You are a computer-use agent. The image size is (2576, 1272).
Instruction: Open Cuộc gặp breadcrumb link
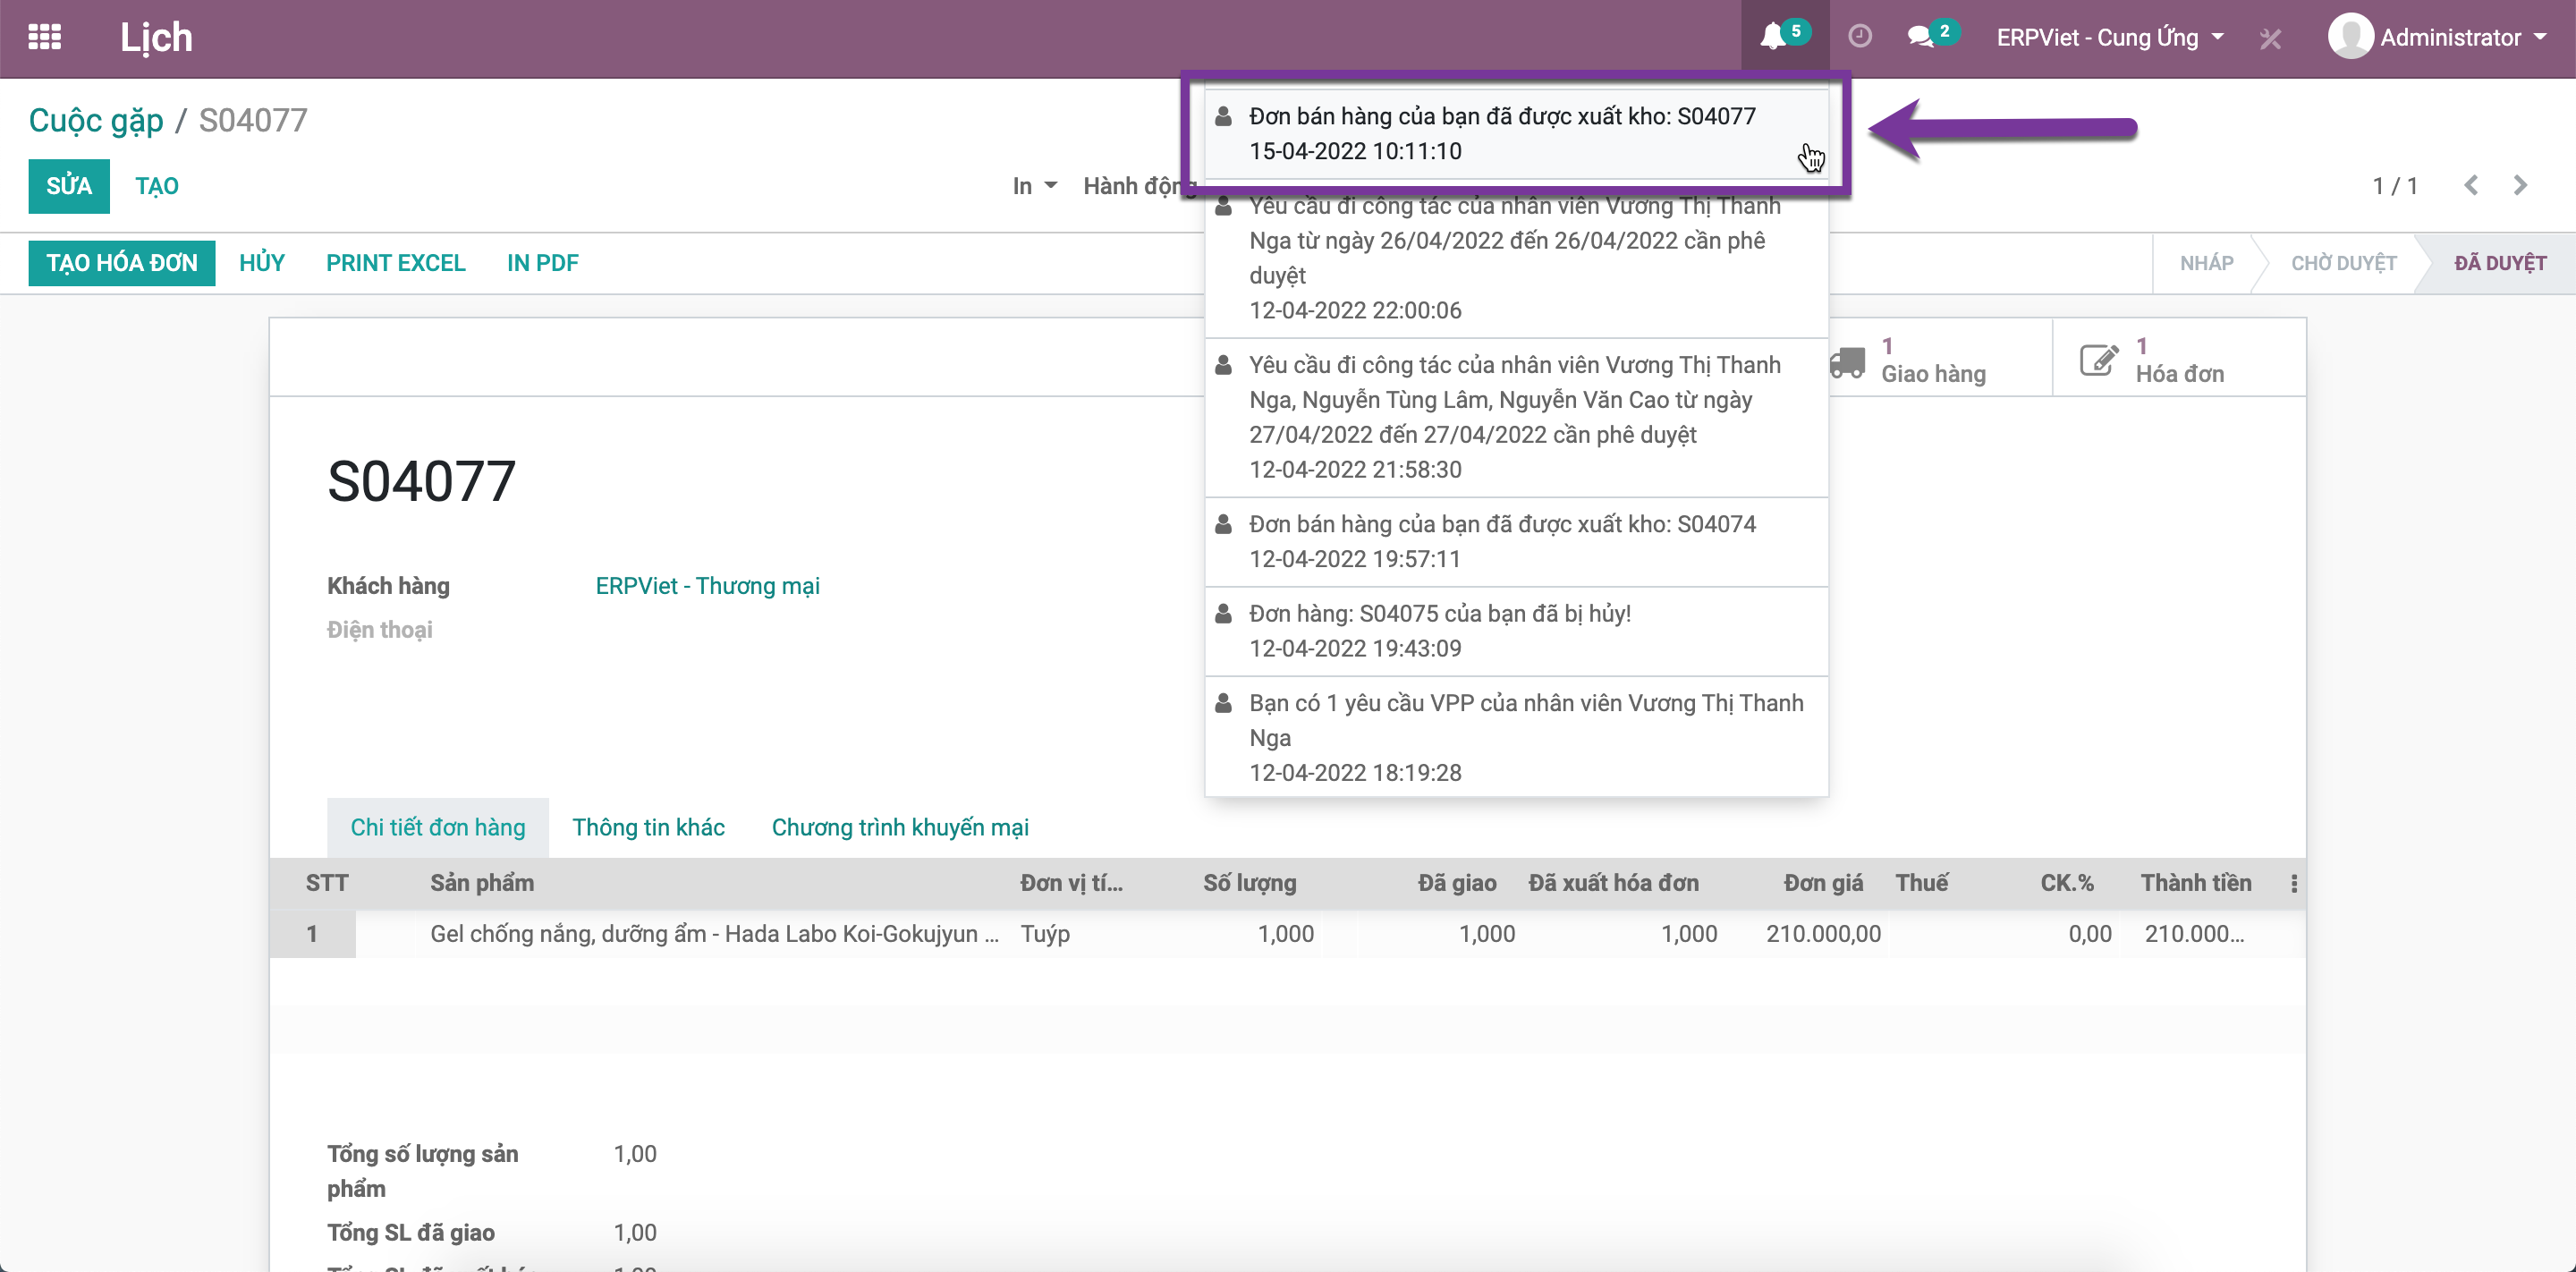point(96,120)
